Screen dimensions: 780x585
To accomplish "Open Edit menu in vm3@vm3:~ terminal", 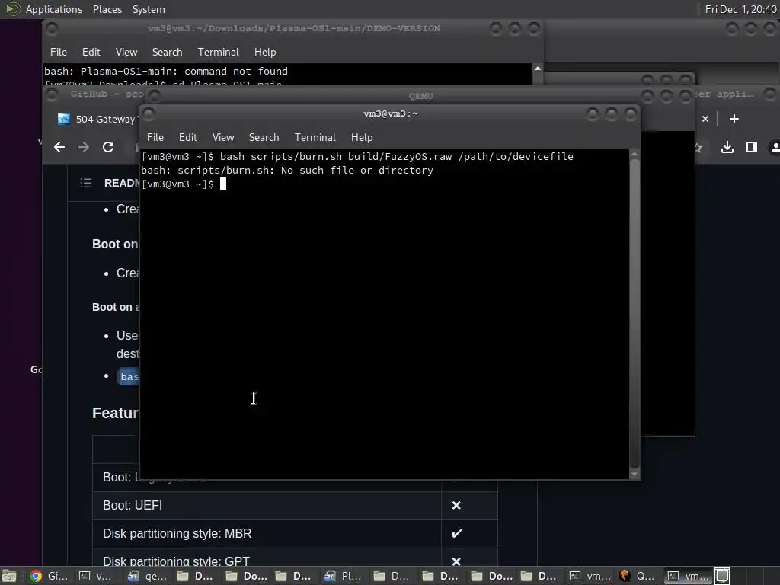I will pos(187,137).
